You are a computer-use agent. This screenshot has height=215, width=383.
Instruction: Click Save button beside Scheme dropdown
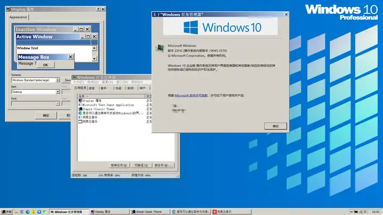(x=67, y=80)
